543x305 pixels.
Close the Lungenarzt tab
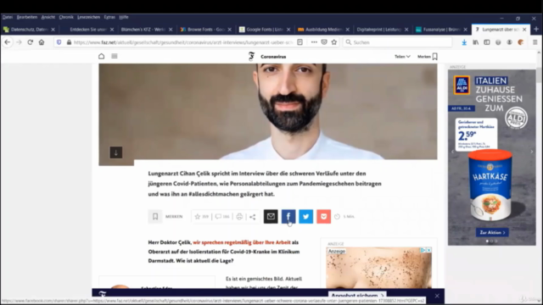pos(524,30)
